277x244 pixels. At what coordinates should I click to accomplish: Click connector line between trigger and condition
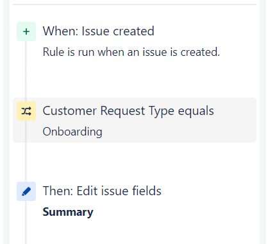26,69
